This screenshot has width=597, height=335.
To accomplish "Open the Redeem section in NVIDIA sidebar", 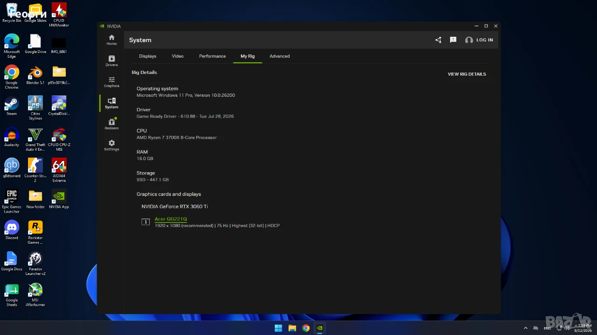I will click(x=111, y=124).
